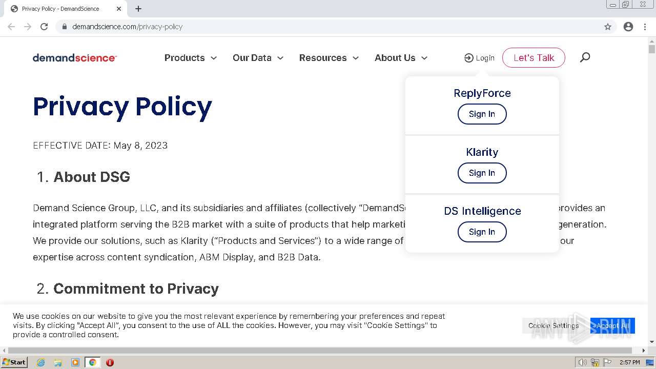Open Internet Explorer from the taskbar
656x369 pixels.
coord(40,362)
